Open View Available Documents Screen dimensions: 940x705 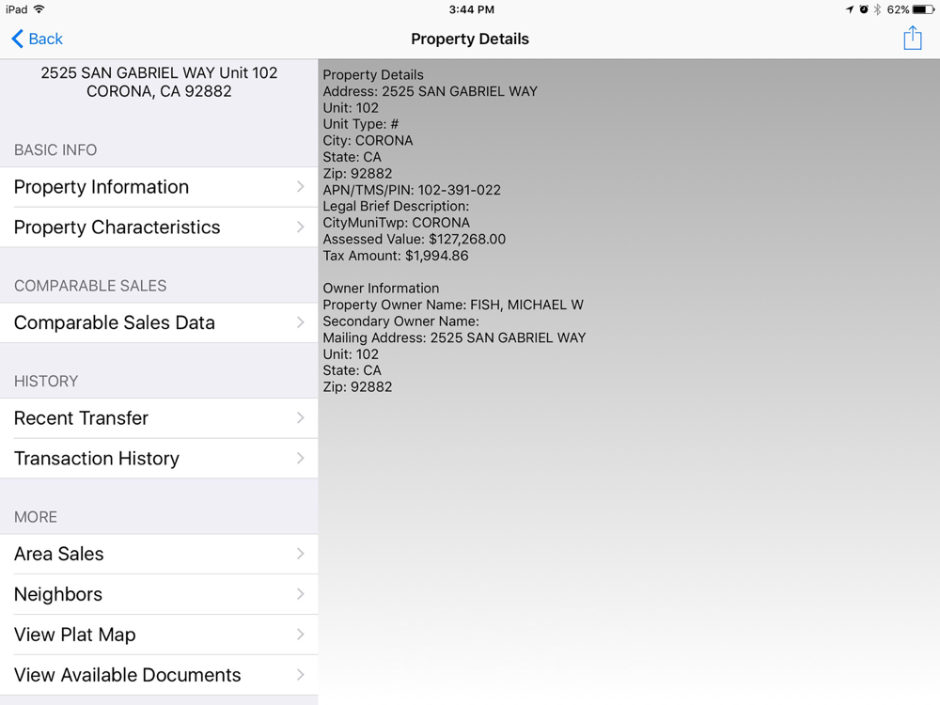[x=159, y=675]
